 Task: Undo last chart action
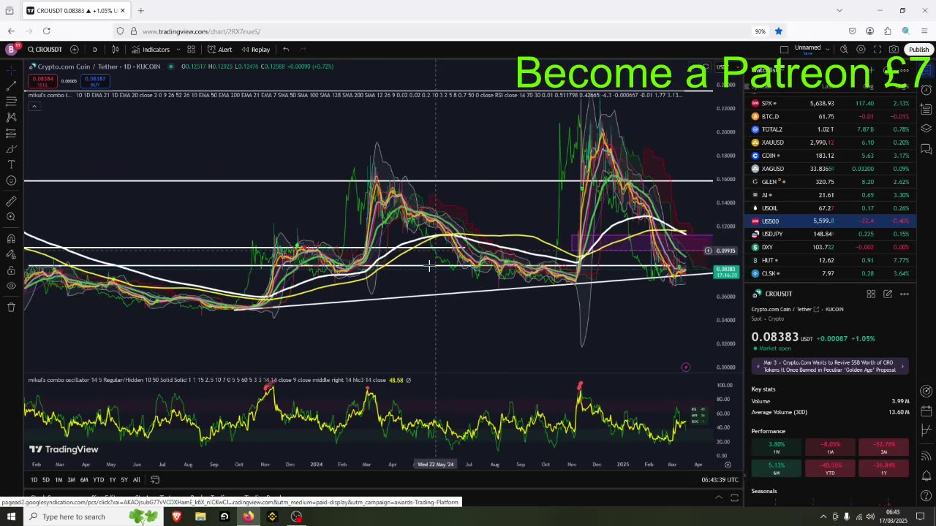[x=286, y=50]
